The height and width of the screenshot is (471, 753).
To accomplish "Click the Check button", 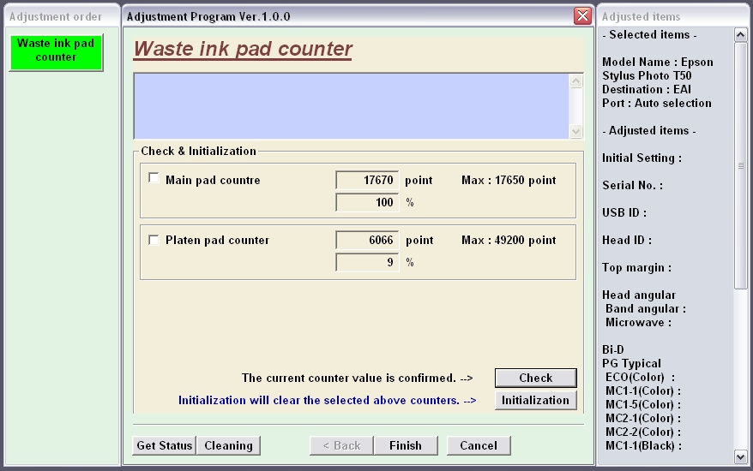I will [535, 378].
